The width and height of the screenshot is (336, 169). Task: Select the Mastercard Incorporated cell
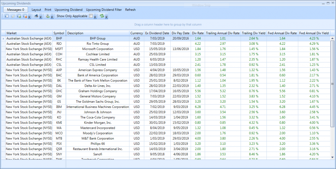click(98, 128)
